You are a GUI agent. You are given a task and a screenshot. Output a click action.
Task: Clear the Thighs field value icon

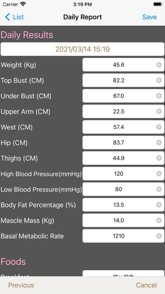(159, 158)
